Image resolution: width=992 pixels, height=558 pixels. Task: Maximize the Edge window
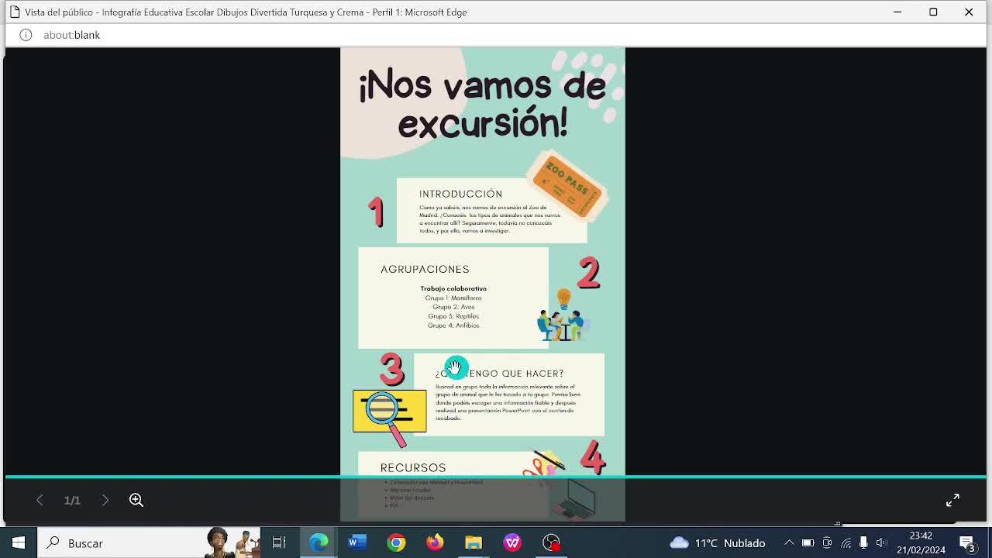[x=933, y=12]
